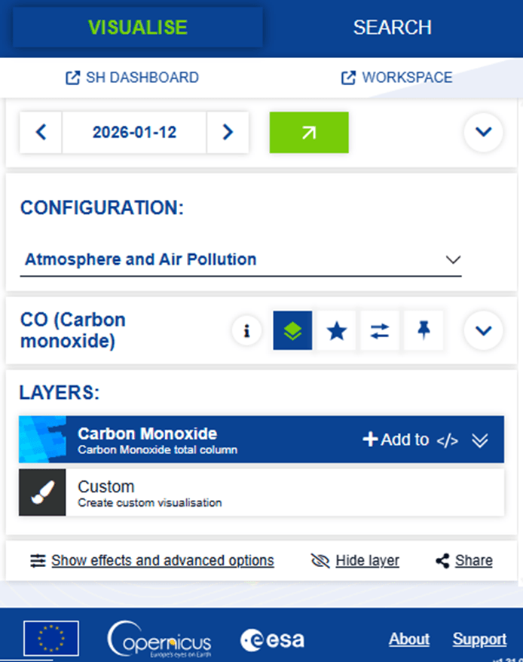Image resolution: width=523 pixels, height=662 pixels.
Task: Expand the CO dataset chevron
Action: tap(483, 330)
